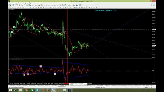
Task: Toggle the Авто-торговля button
Action: point(45,5)
